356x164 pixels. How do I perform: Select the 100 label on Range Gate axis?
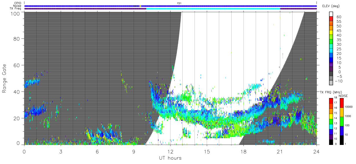[15, 13]
